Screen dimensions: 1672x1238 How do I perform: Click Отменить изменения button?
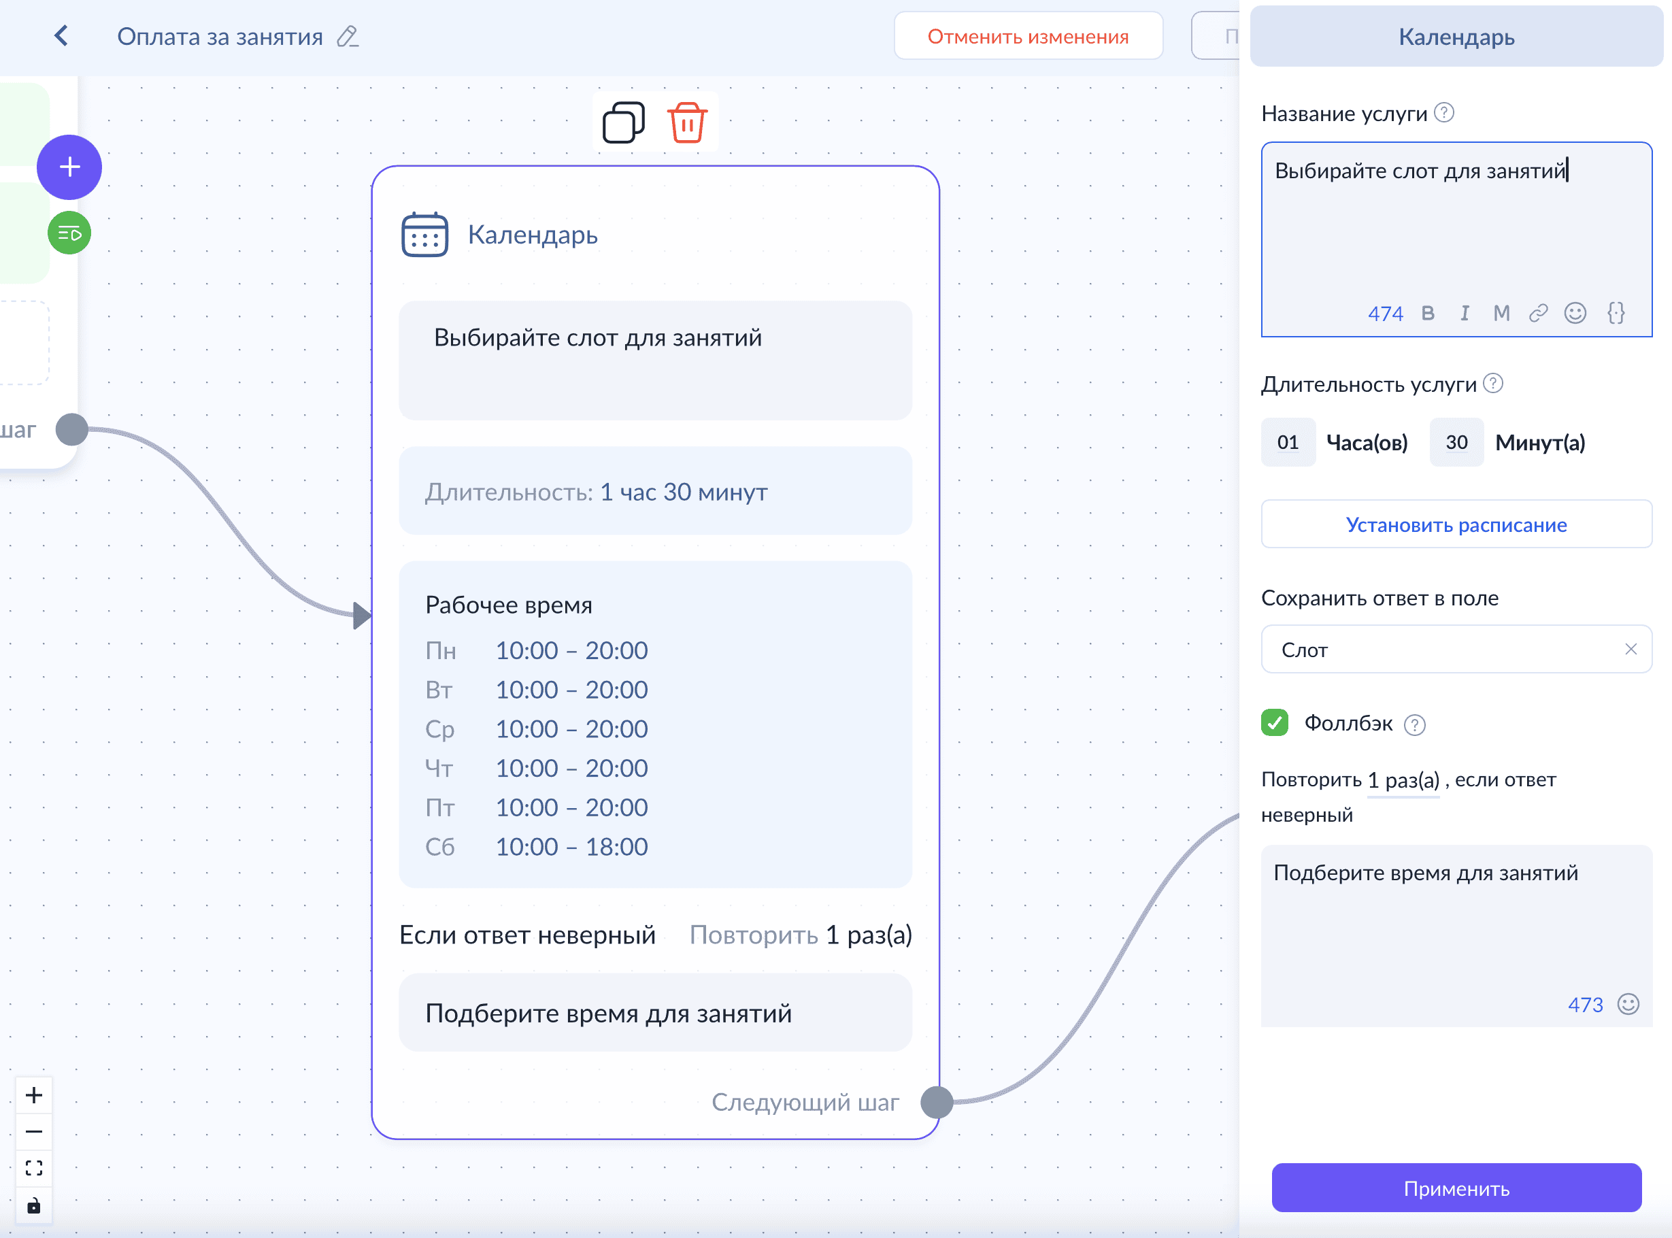coord(1029,36)
